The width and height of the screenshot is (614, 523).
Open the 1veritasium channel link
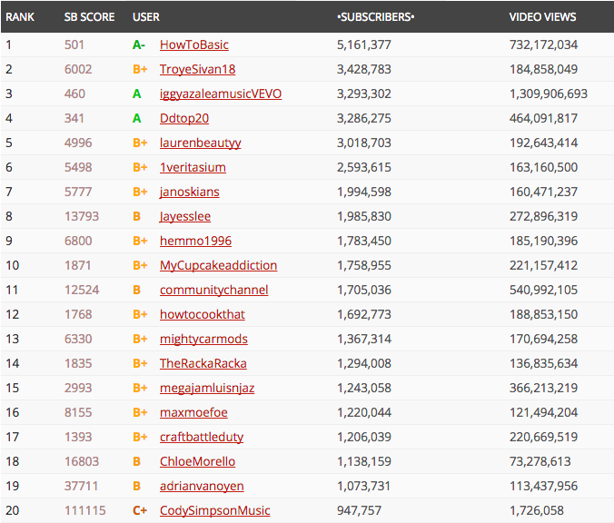pyautogui.click(x=193, y=168)
